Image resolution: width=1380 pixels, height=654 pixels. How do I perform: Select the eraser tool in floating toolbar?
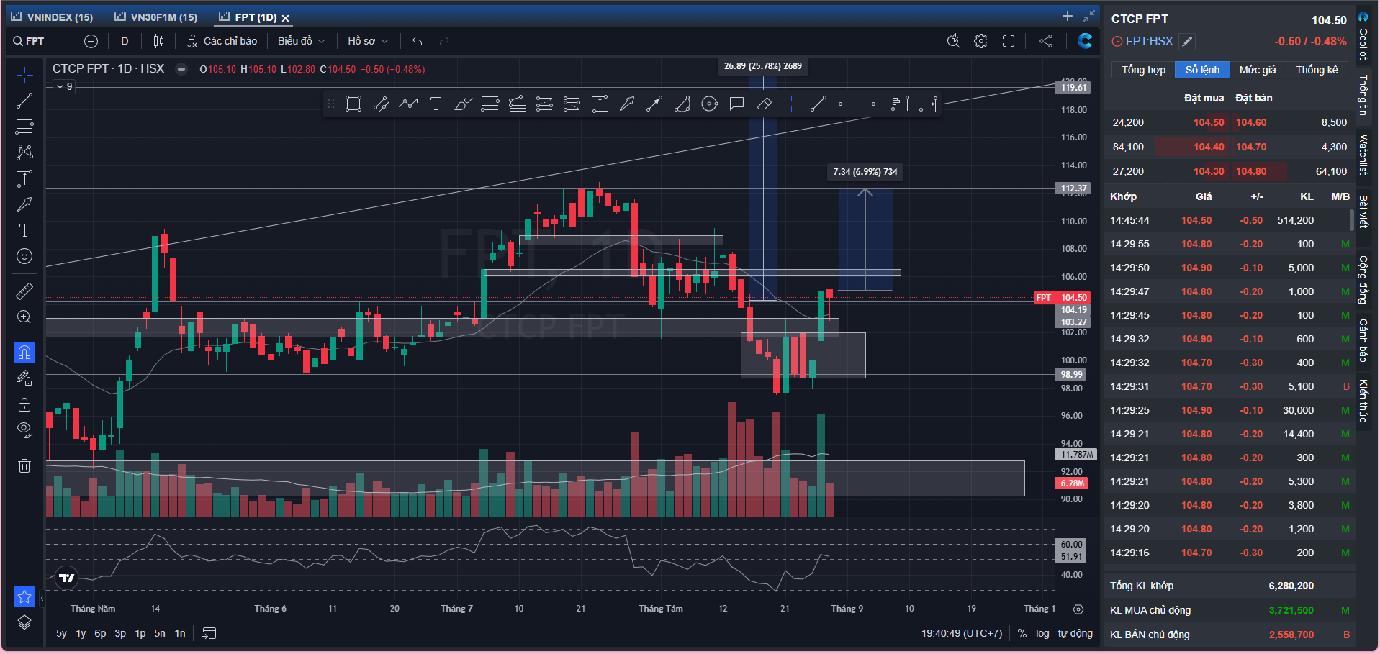point(765,104)
